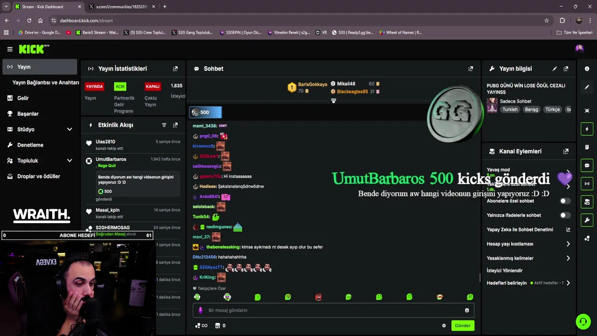Toggle Yalnızca ifadelerle sohbet switch
The width and height of the screenshot is (597, 336).
click(565, 216)
